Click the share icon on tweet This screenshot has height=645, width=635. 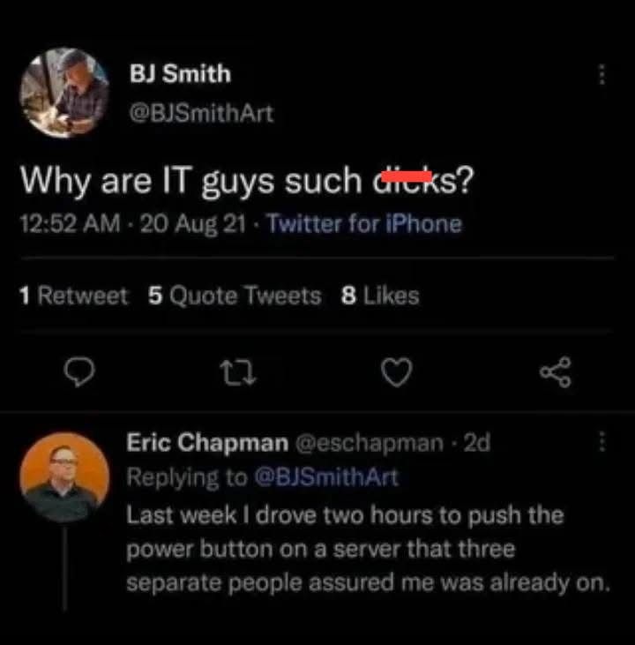coord(556,376)
